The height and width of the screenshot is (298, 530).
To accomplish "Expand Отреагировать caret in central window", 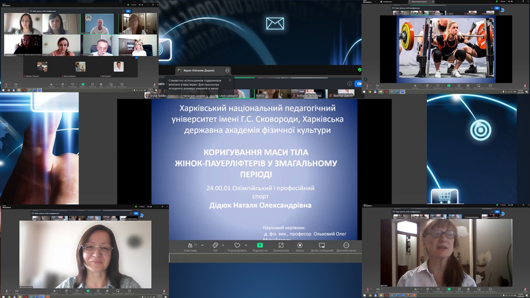I will pos(246,245).
